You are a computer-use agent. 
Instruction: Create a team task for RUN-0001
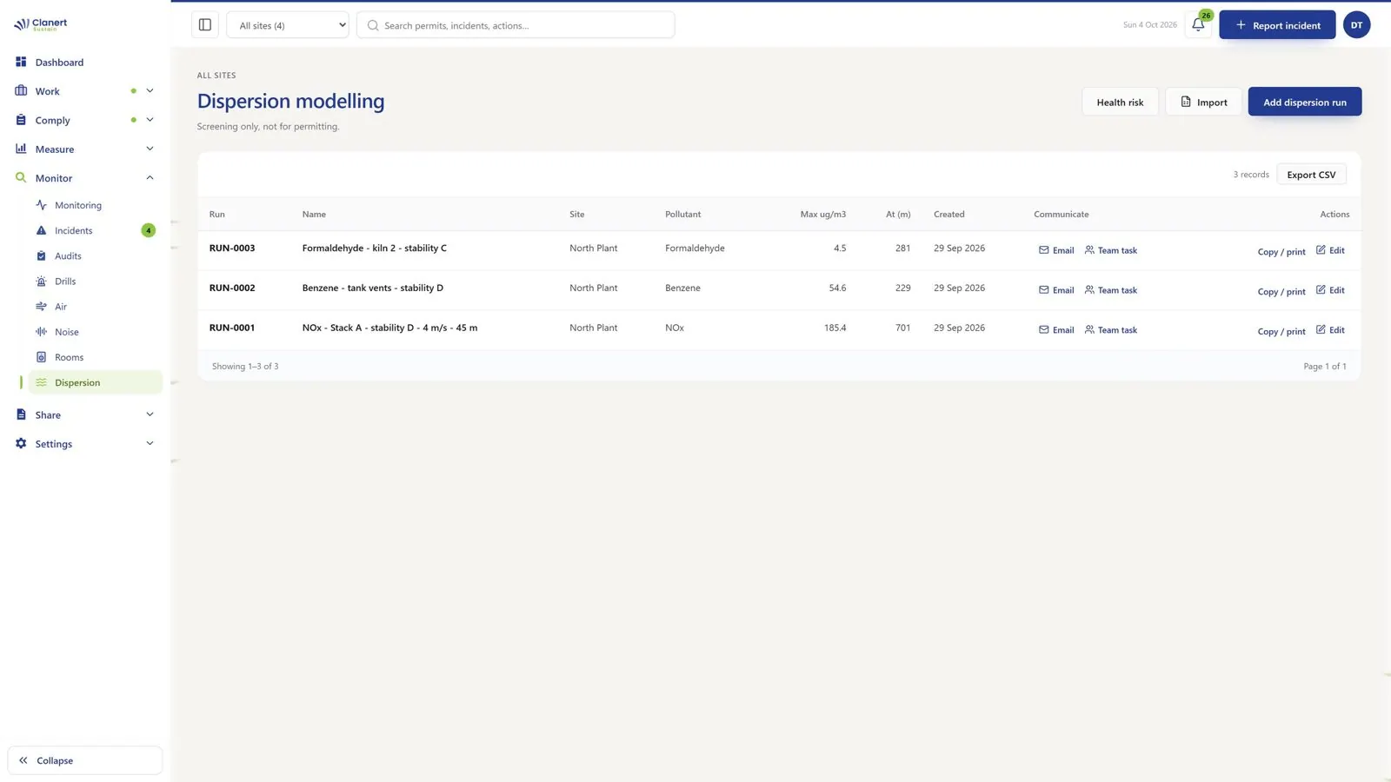tap(1111, 330)
